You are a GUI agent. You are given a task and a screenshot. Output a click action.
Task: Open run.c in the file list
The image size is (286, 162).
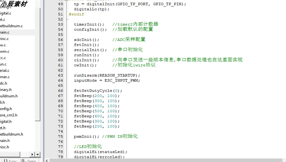3,64
